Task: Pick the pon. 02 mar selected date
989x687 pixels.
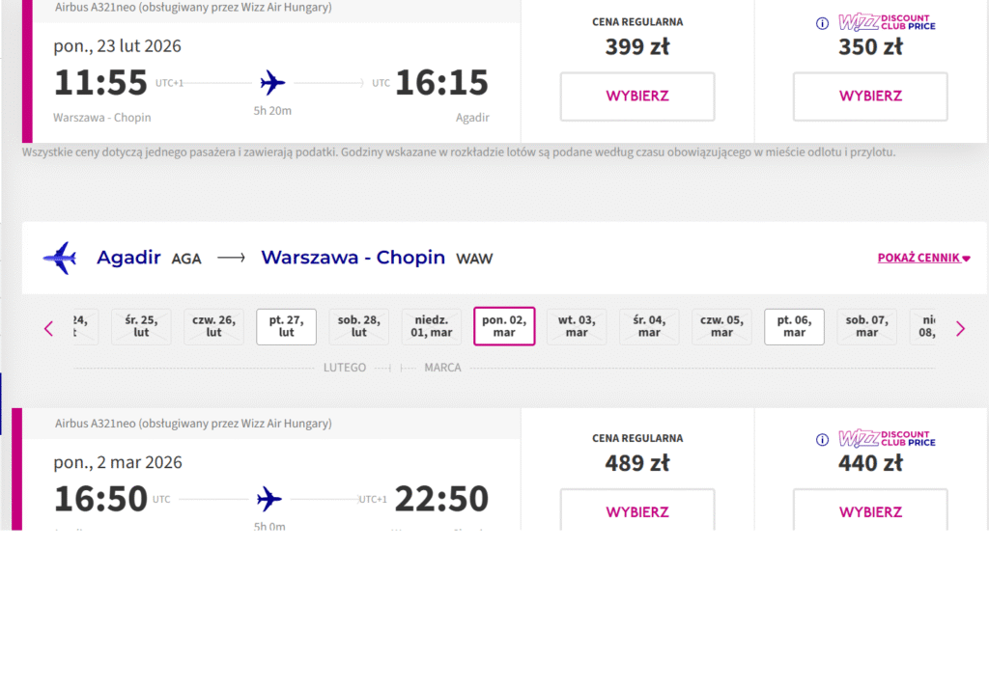Action: pos(504,326)
